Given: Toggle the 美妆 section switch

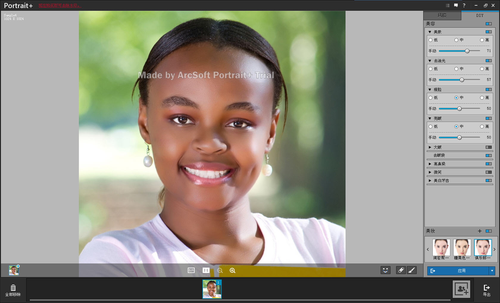Looking at the screenshot, I should pyautogui.click(x=489, y=231).
